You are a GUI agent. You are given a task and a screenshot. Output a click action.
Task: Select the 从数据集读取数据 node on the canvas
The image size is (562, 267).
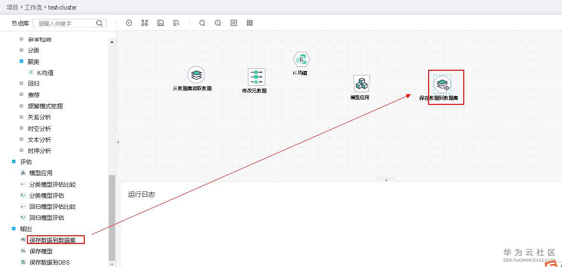pos(196,75)
